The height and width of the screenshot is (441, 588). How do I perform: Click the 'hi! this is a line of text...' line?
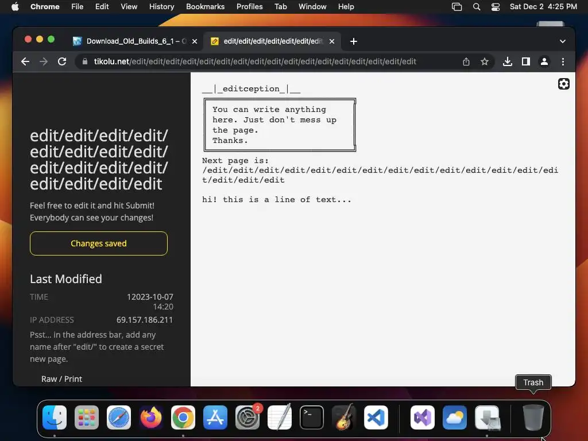277,199
